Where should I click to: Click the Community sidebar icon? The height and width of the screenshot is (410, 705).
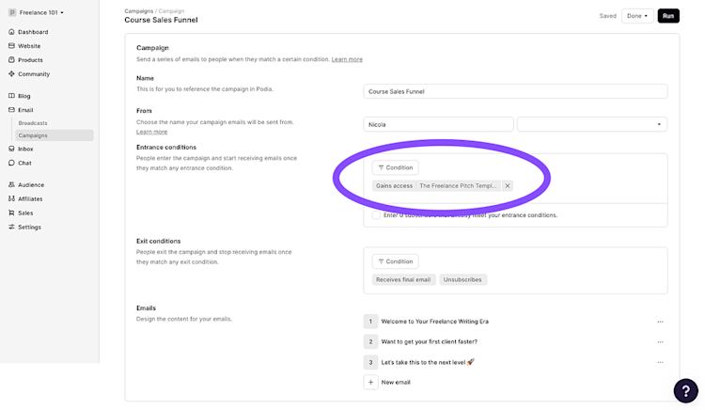point(11,74)
